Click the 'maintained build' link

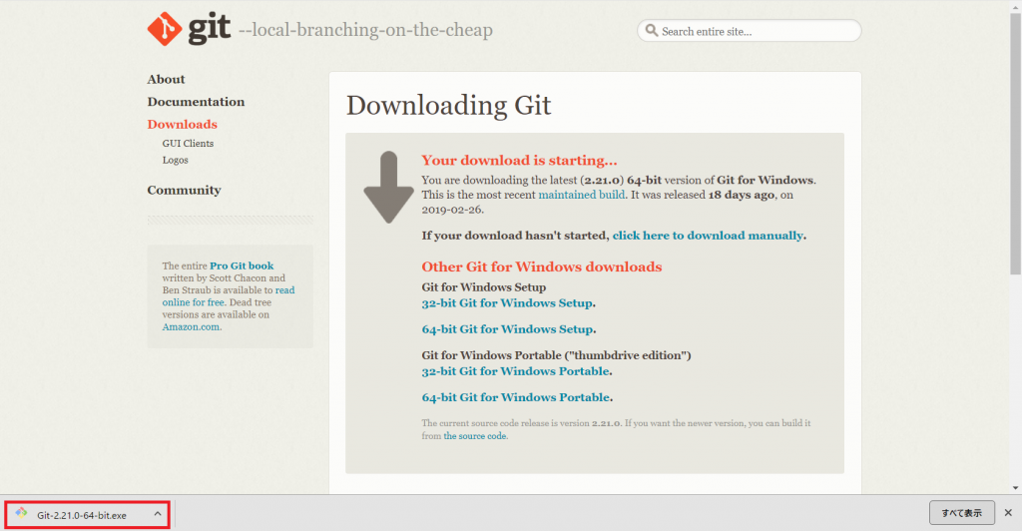click(x=582, y=195)
